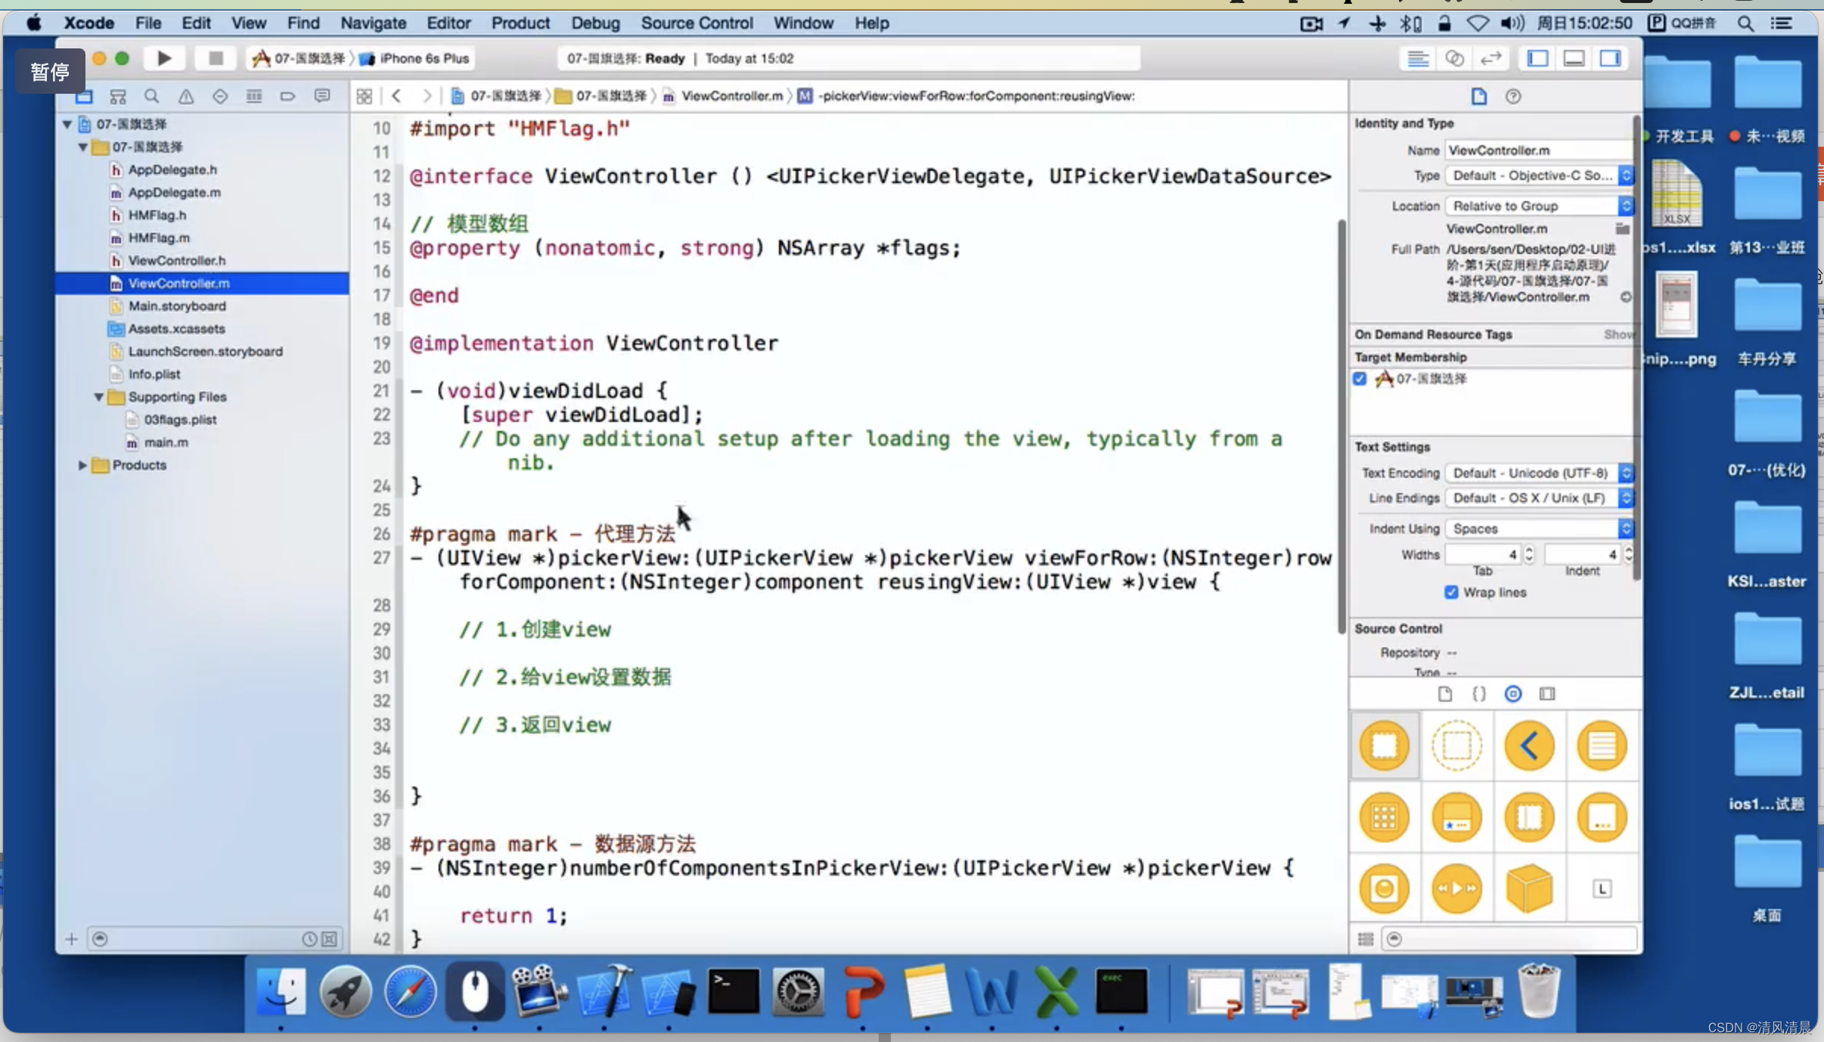
Task: Show the File Template library
Action: point(1445,693)
